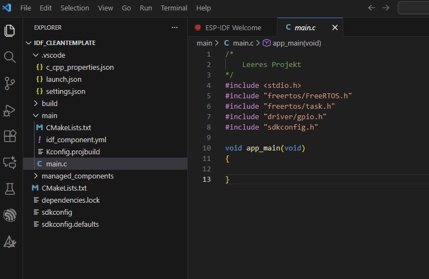Viewport: 429px width, 279px height.
Task: Open the Explorer view in activity bar
Action: [10, 31]
